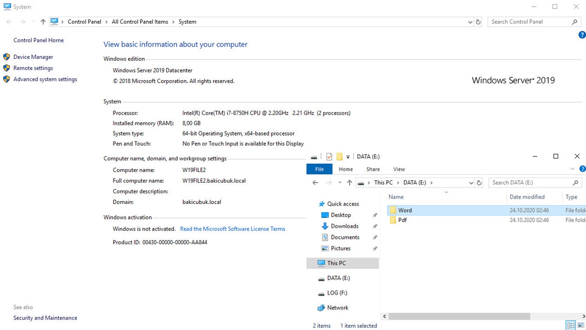Open the recent locations dropdown in Explorer

(x=340, y=182)
